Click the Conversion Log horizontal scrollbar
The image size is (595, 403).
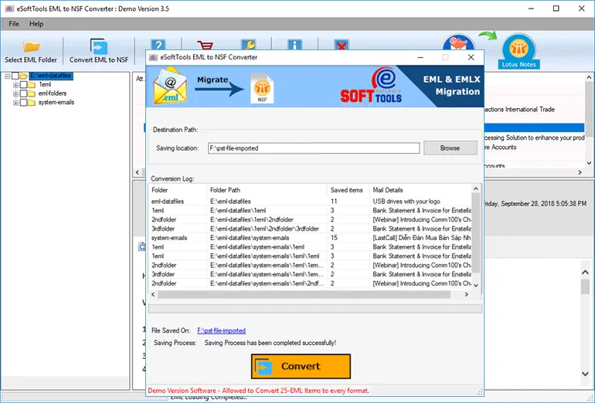click(x=310, y=295)
